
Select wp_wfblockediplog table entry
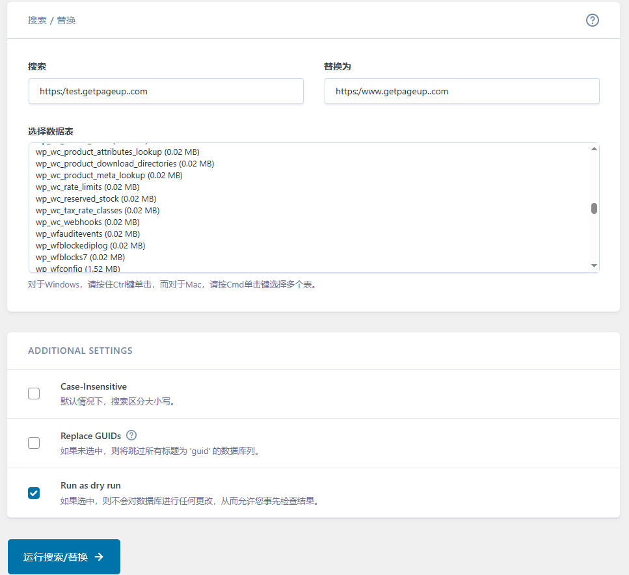[90, 246]
